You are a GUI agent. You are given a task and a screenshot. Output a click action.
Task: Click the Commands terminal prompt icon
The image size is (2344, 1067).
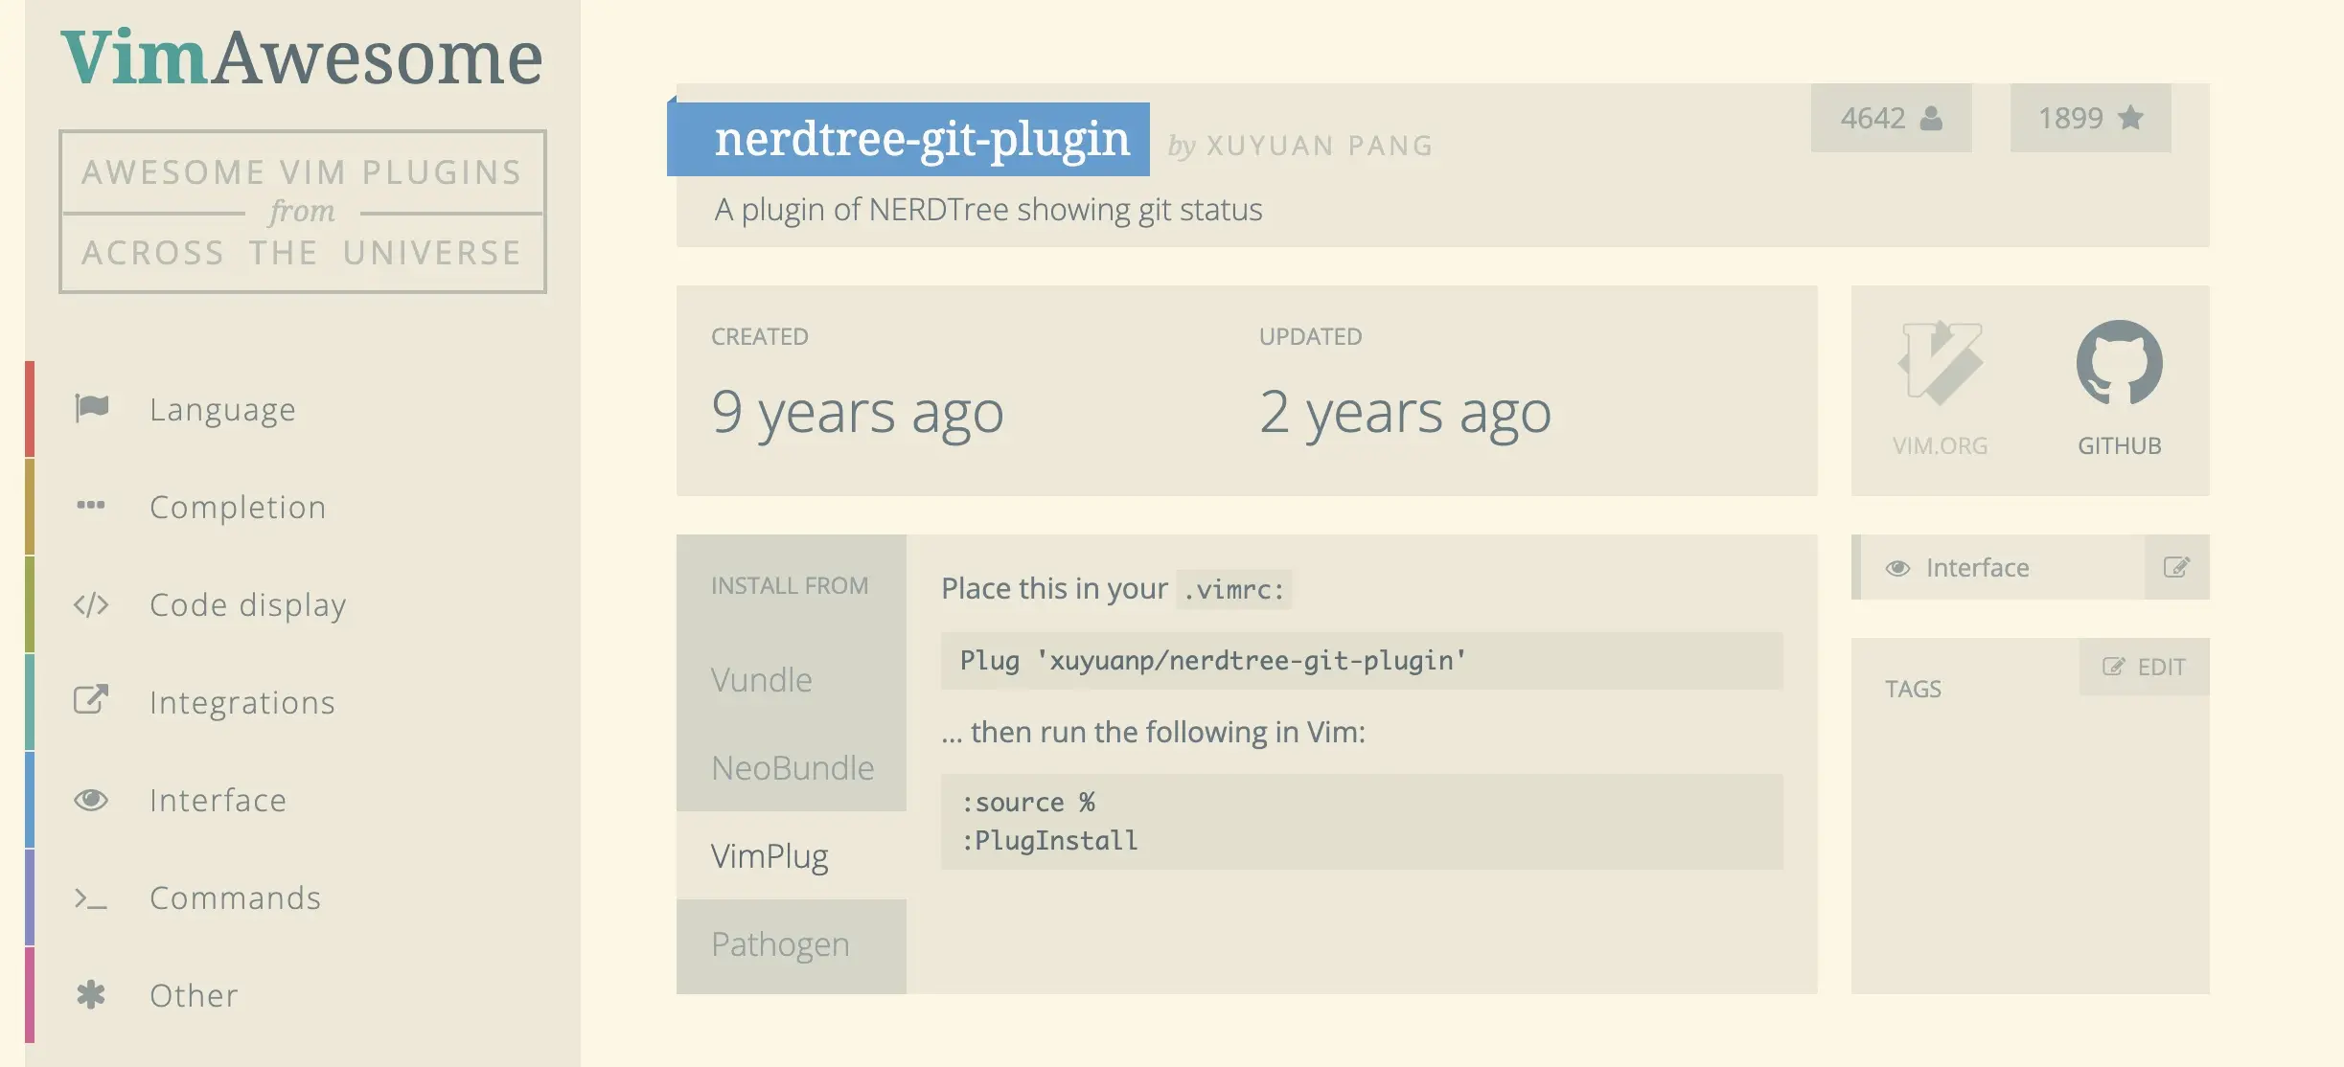click(x=92, y=898)
